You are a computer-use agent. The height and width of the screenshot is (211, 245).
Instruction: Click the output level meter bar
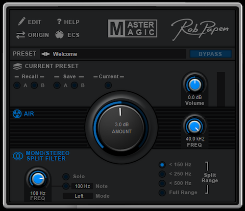coord(221,89)
